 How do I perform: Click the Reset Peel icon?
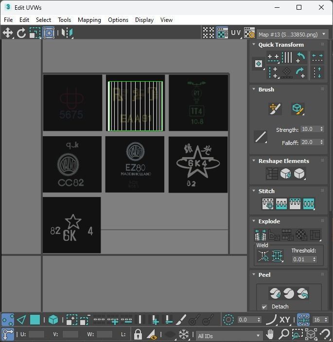click(302, 293)
